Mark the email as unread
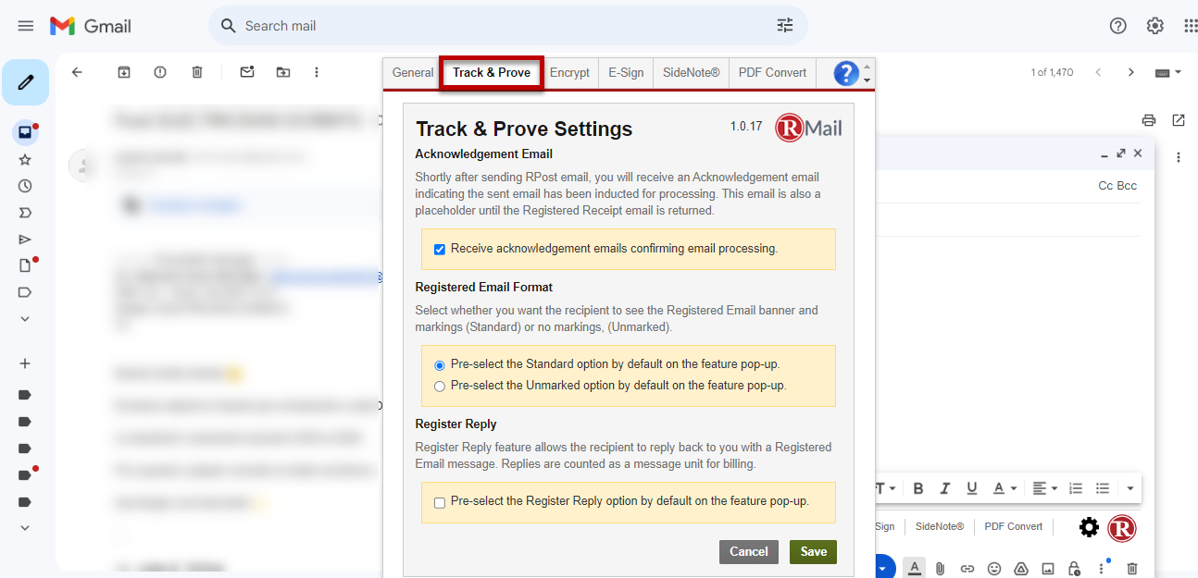The width and height of the screenshot is (1198, 578). (247, 72)
